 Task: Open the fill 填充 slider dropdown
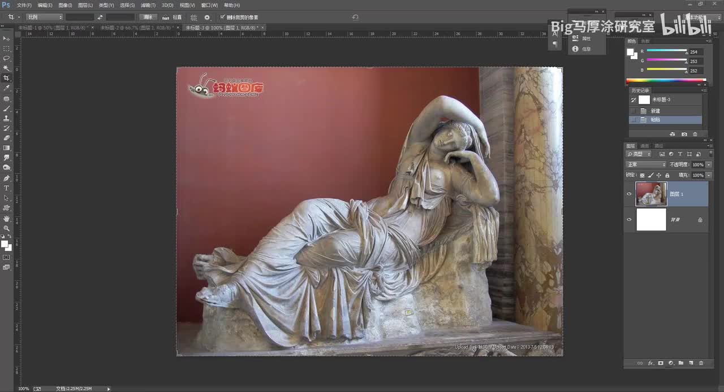coord(709,175)
